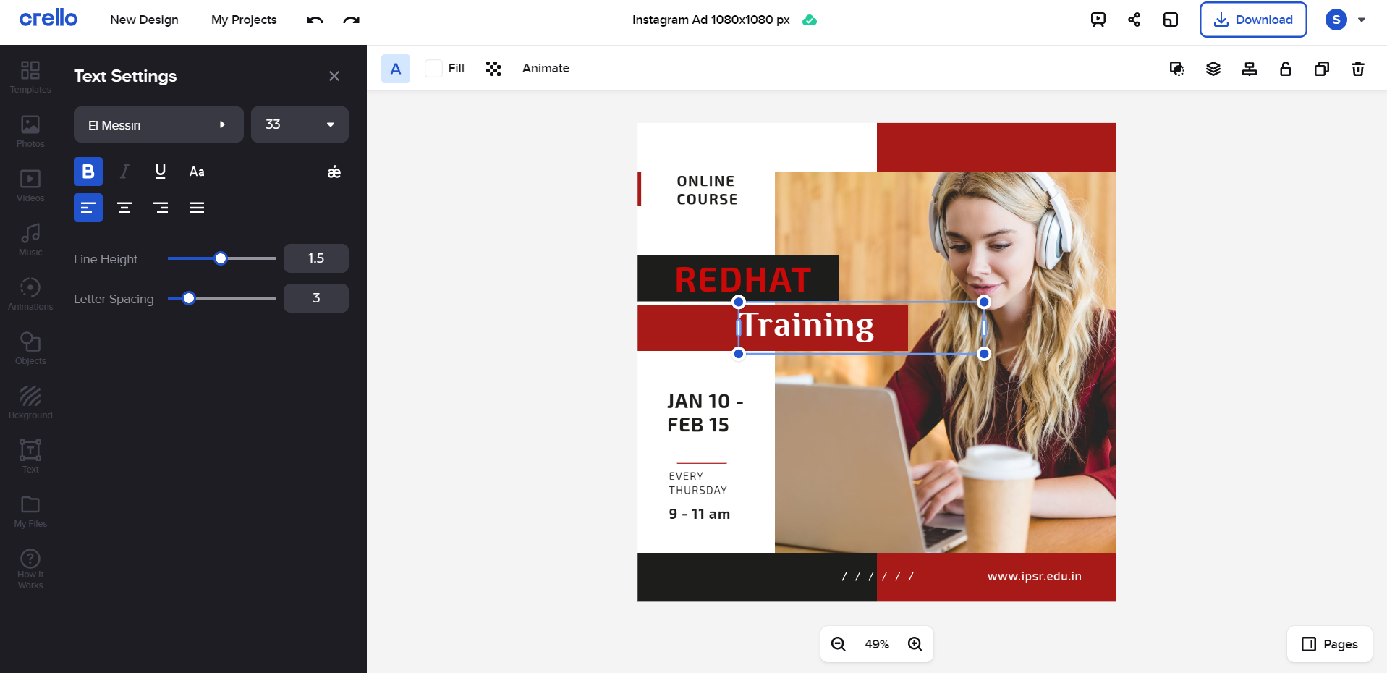Viewport: 1387px width, 673px height.
Task: Toggle italic formatting
Action: (x=124, y=172)
